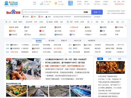Expand the hot-search chips dropdown arrow

tap(102, 17)
